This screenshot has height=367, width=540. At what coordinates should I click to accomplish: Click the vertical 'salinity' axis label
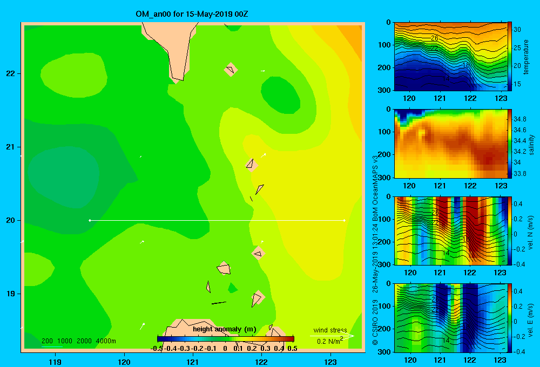[531, 145]
